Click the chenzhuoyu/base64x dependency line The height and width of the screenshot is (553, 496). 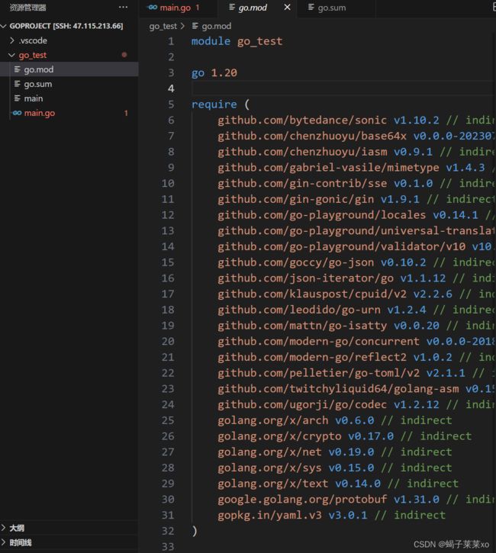click(x=356, y=136)
